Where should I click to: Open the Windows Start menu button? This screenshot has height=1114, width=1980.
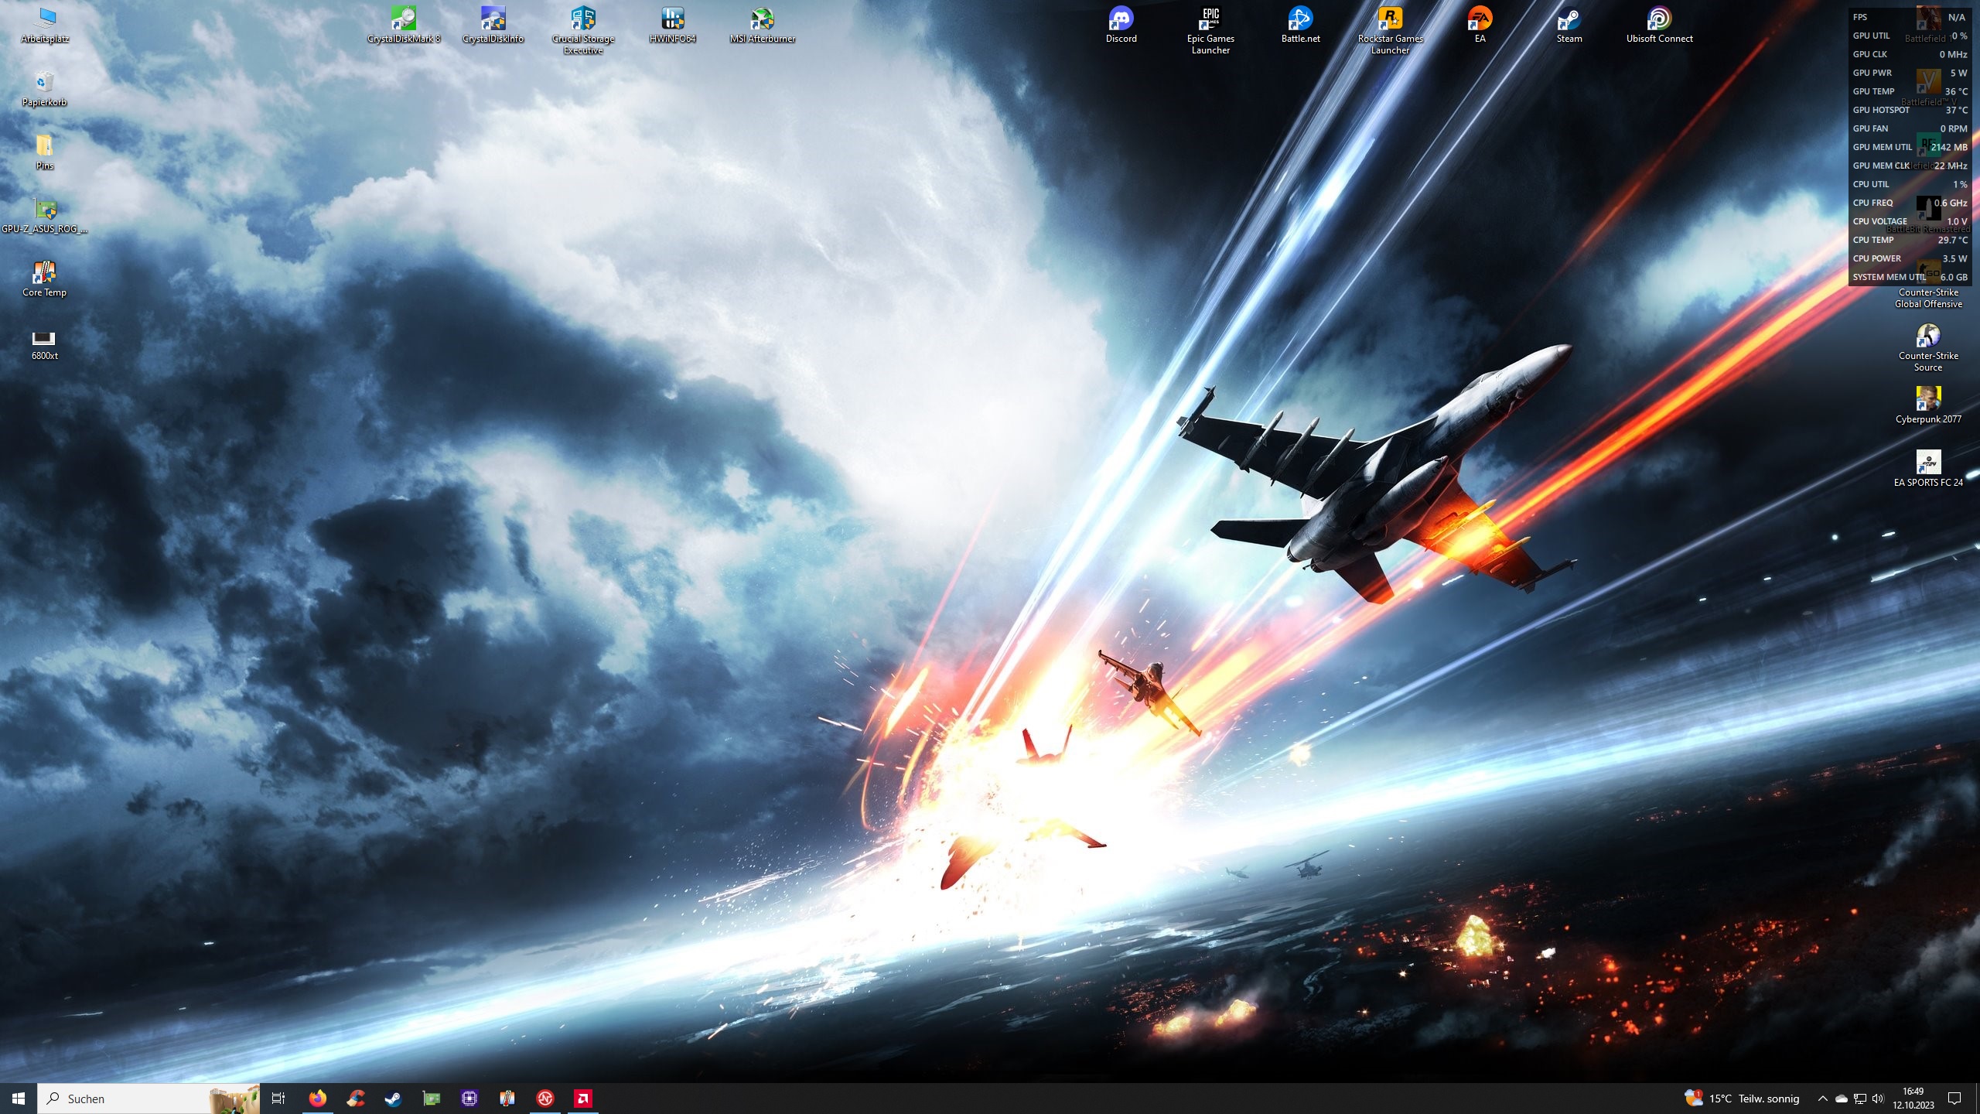coord(19,1099)
